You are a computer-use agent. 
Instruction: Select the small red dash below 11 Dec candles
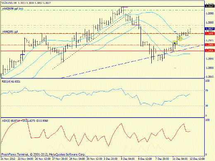tap(175, 68)
